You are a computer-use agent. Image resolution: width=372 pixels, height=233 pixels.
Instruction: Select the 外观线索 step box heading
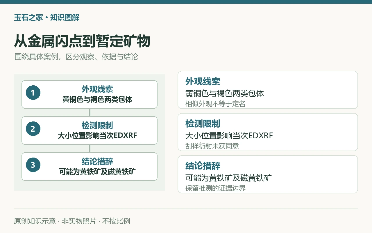click(x=97, y=89)
